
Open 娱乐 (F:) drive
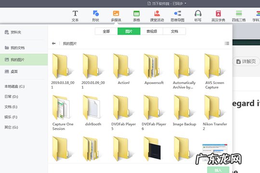tap(11, 117)
